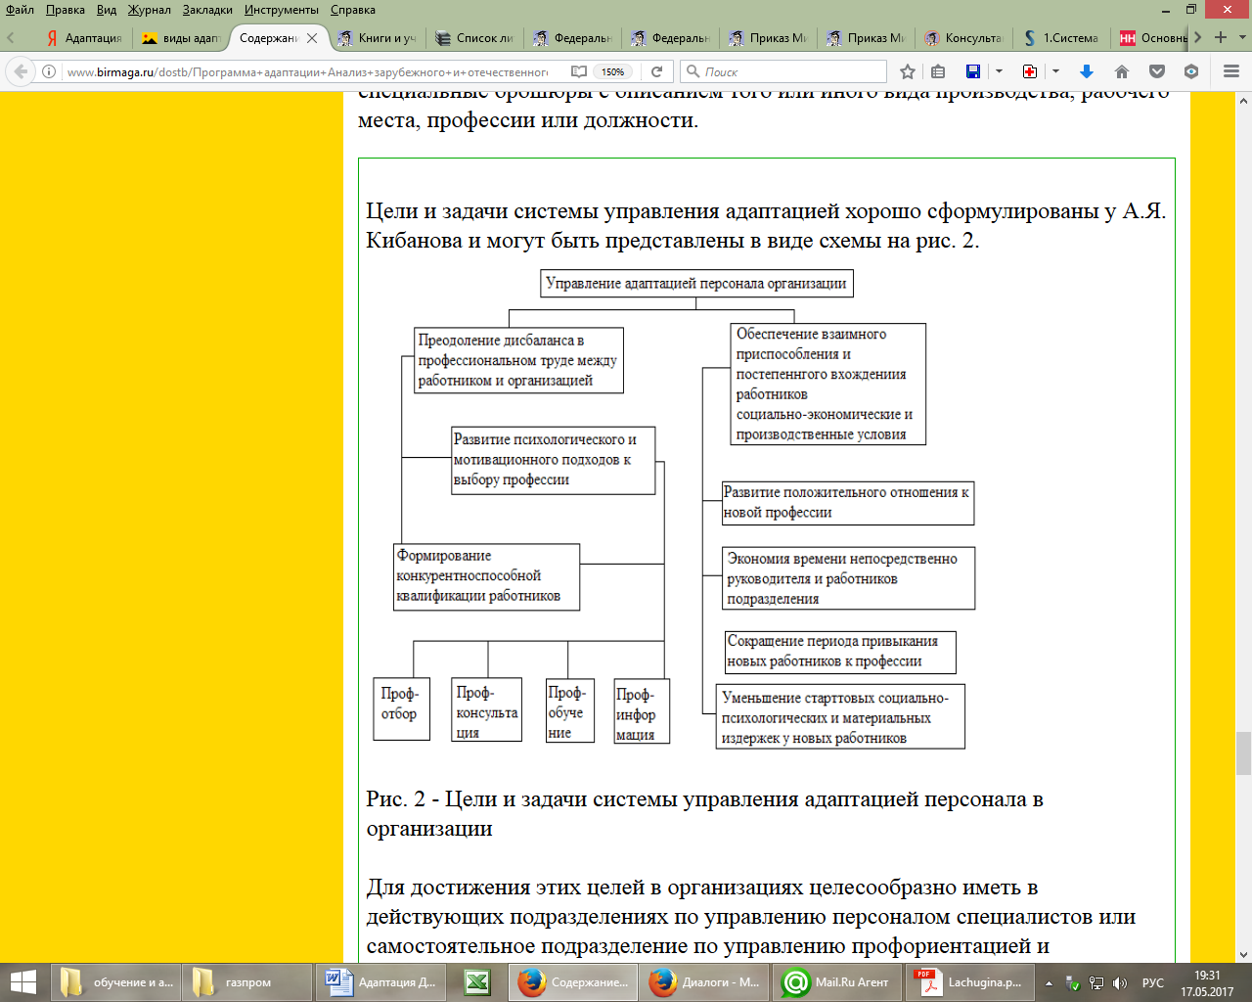Close the Содержание tab

(x=312, y=38)
